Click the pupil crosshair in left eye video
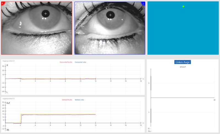Screen dimensions: 220x134 click(x=111, y=15)
